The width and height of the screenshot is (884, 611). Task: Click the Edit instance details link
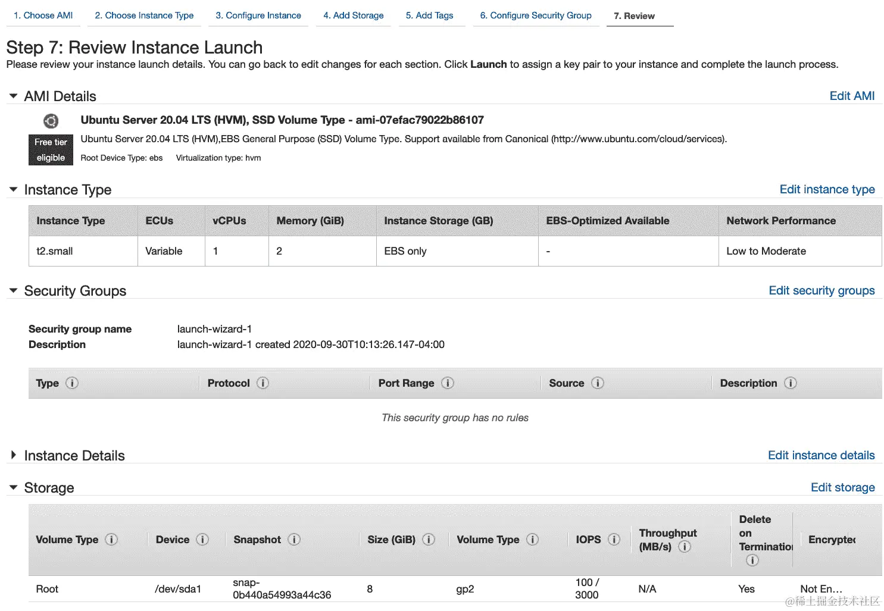(821, 455)
